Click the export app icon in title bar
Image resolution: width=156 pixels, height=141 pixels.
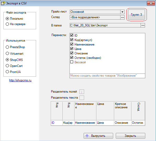pos(3,3)
